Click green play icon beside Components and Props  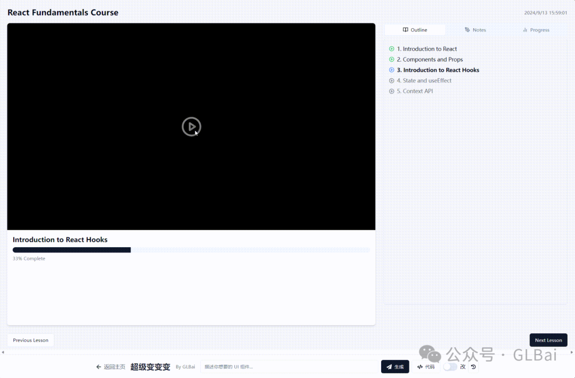[x=392, y=60]
